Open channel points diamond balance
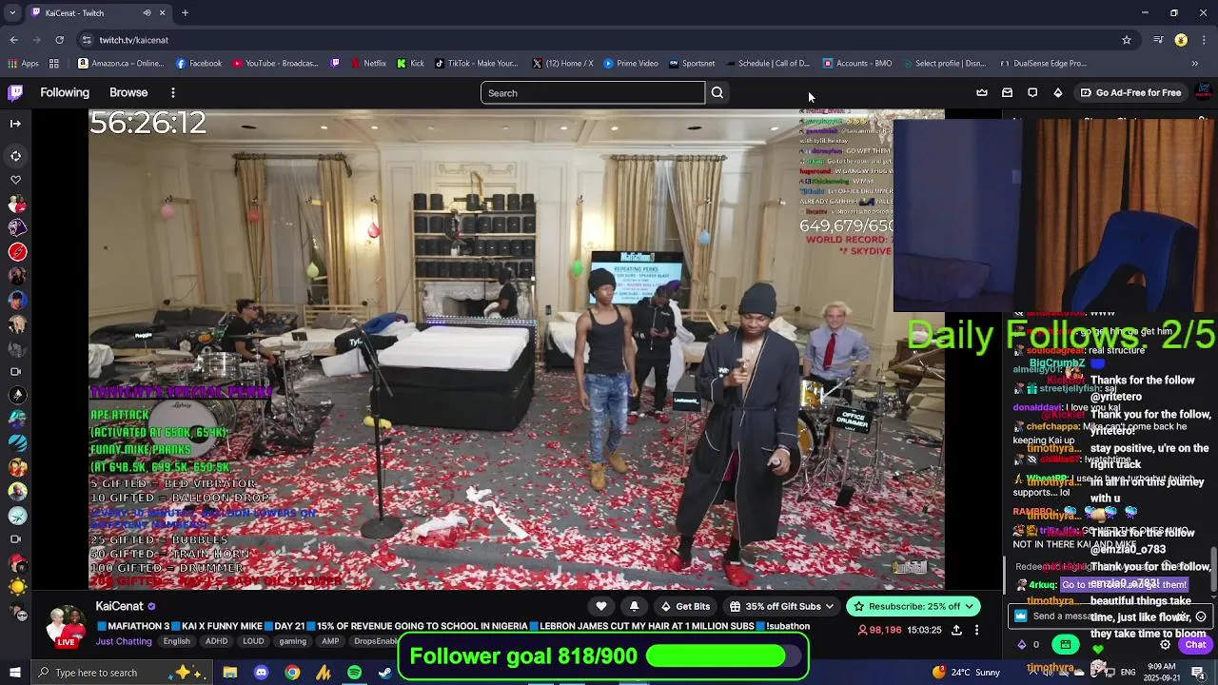Screen dimensions: 1218x685 [1030, 645]
